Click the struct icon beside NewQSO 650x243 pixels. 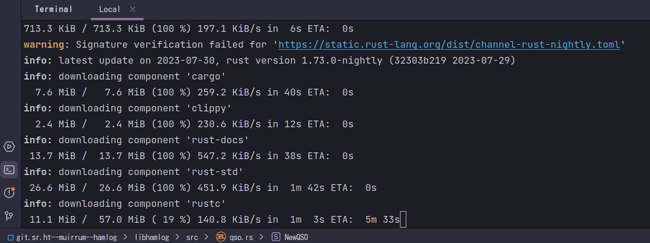(276, 237)
